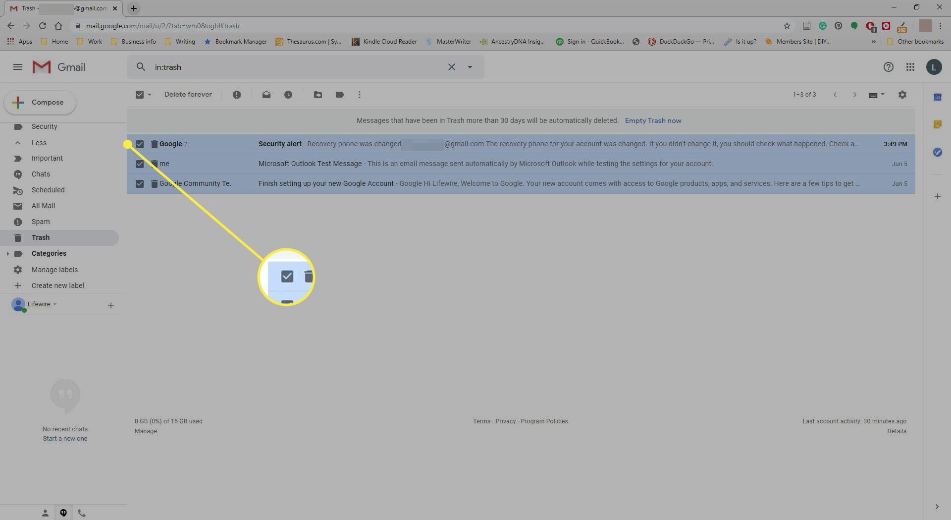The image size is (951, 520).
Task: Open a new Chrome tab
Action: click(134, 8)
